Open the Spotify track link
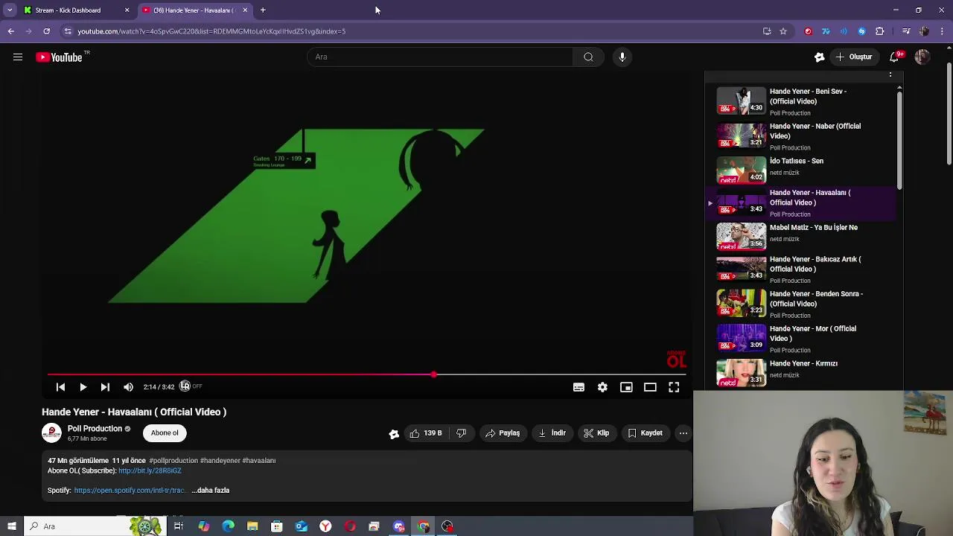Image resolution: width=953 pixels, height=536 pixels. (129, 491)
